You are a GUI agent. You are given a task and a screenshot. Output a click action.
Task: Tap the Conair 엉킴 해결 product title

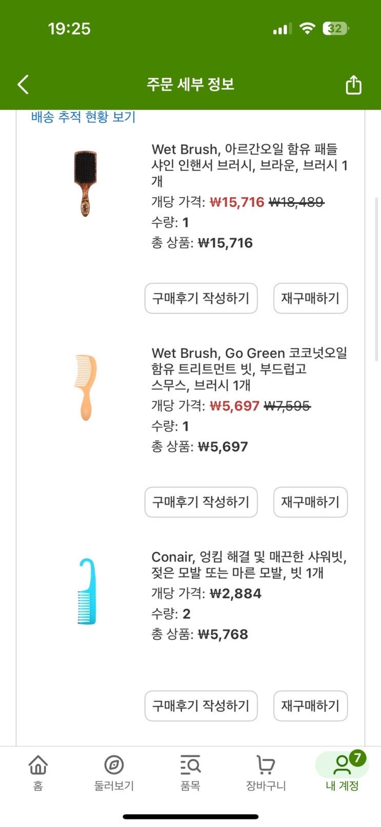pos(249,565)
